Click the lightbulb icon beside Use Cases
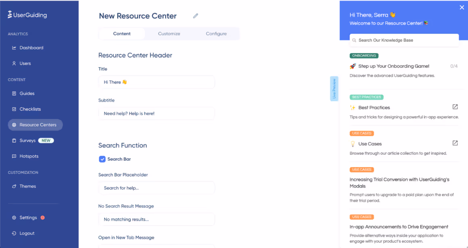This screenshot has height=248, width=468. 353,144
